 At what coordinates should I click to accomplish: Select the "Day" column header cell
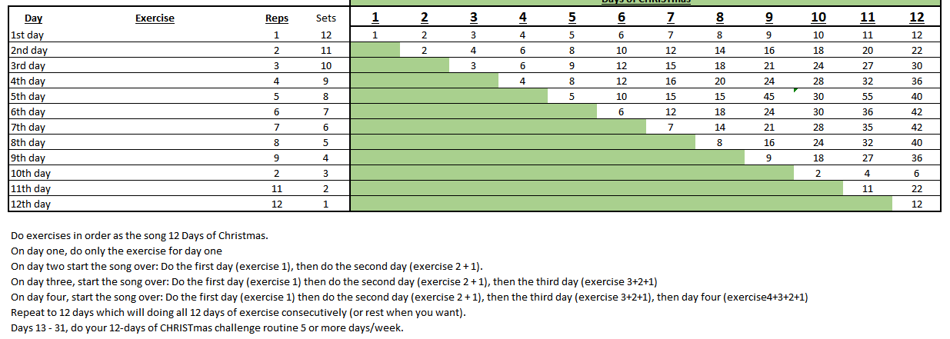(33, 18)
